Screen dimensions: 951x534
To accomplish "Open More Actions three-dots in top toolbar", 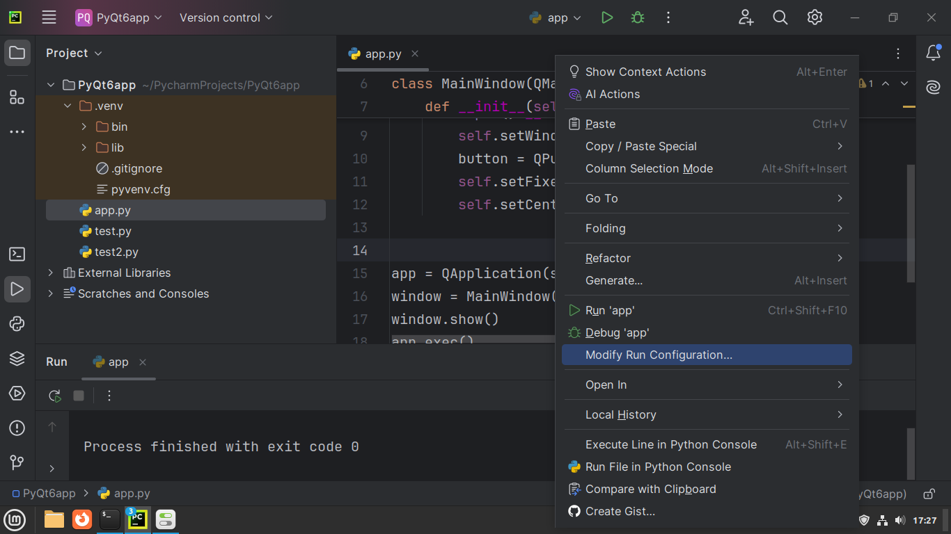I will [x=668, y=17].
